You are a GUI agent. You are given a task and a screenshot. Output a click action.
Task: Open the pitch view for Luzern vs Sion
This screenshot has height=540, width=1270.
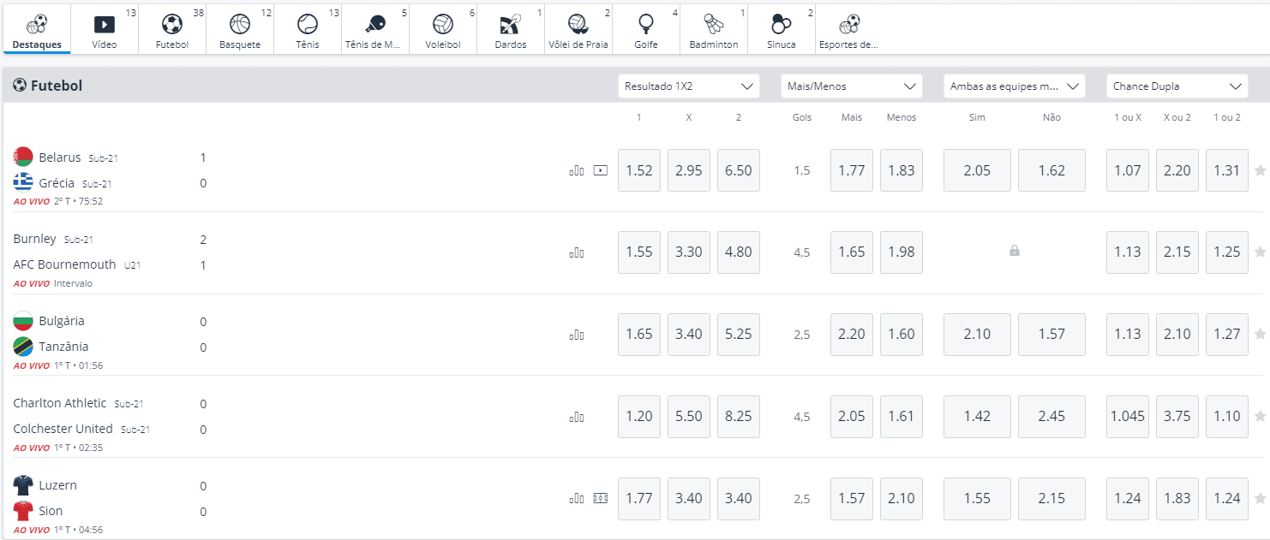[601, 498]
